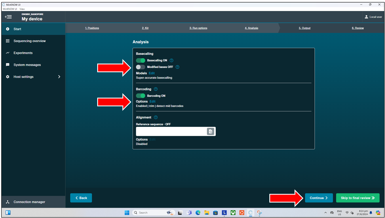
Task: Open Ubuntu app from taskbar
Action: click(242, 213)
